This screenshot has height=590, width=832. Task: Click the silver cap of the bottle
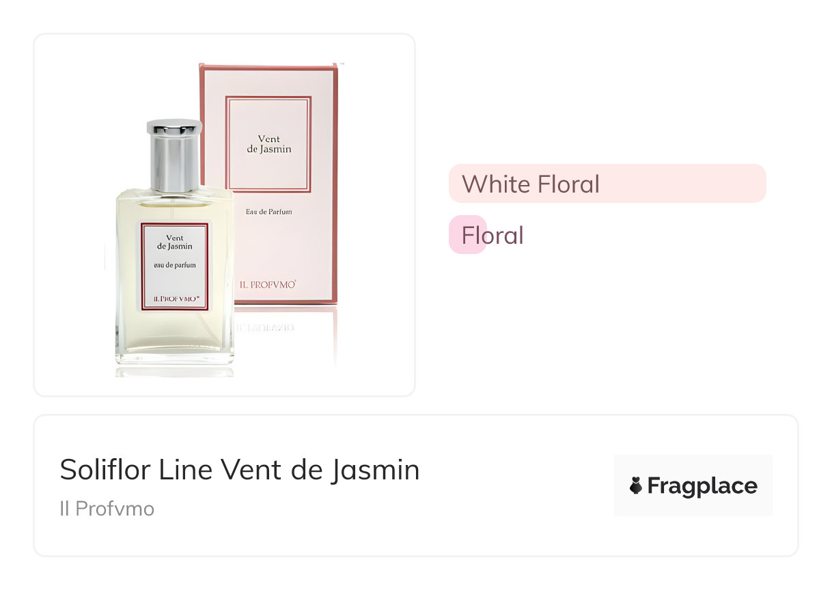pyautogui.click(x=175, y=156)
